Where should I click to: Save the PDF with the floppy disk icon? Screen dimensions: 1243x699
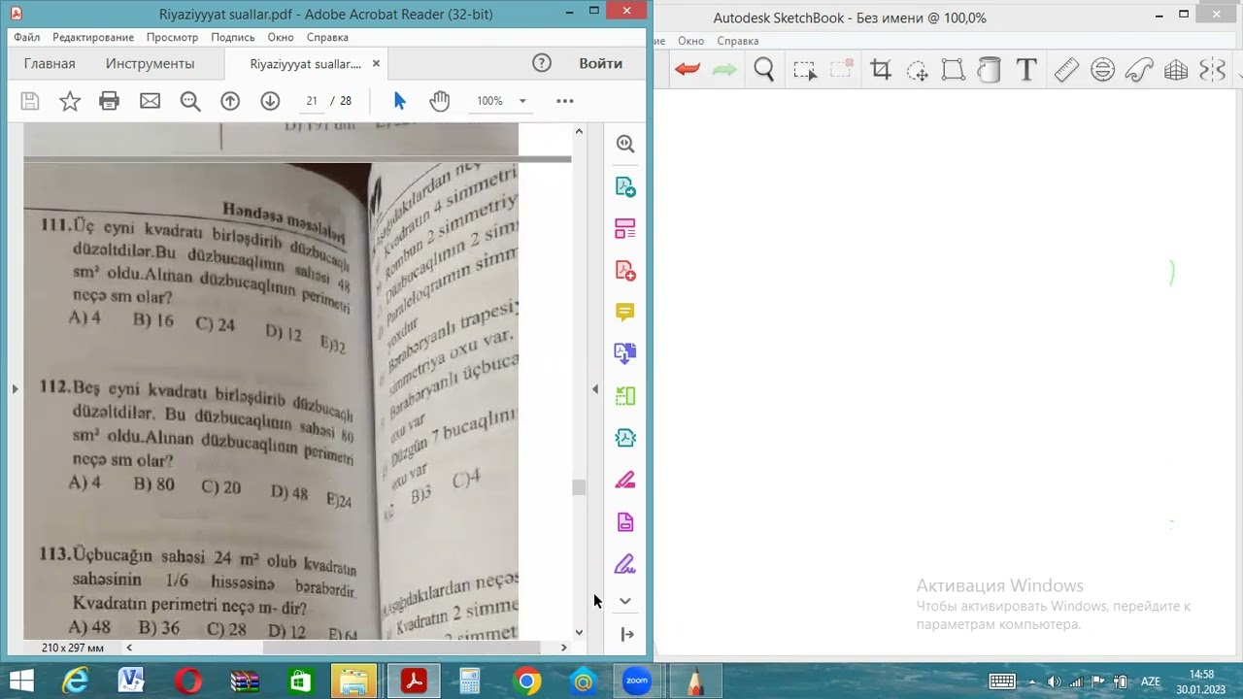coord(30,101)
